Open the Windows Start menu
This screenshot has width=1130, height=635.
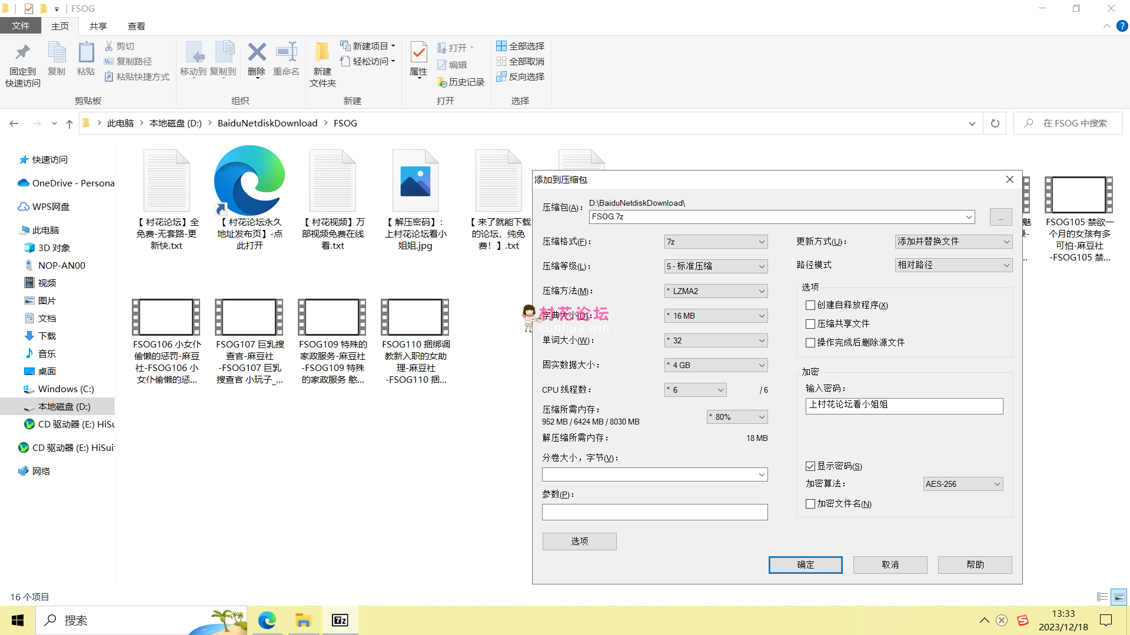[x=18, y=620]
